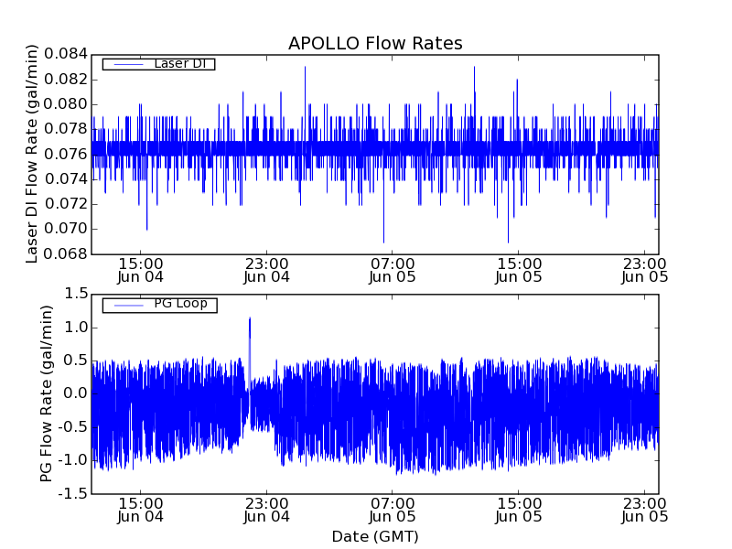This screenshot has height=549, width=732.
Task: Click '23:00 Jun 04' under PG Loop plot
Action: 266,511
